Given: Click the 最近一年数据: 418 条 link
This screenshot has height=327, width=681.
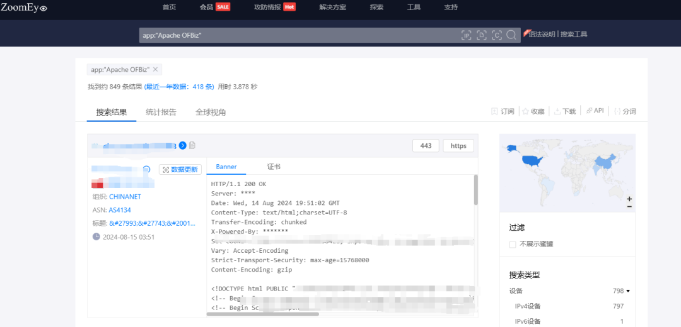Looking at the screenshot, I should coord(179,87).
